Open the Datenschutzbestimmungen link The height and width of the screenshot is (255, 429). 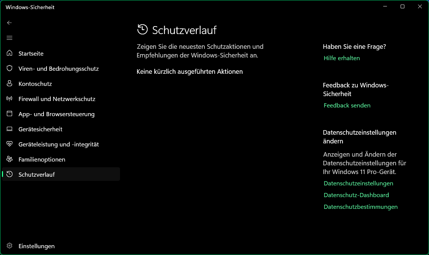(x=360, y=207)
